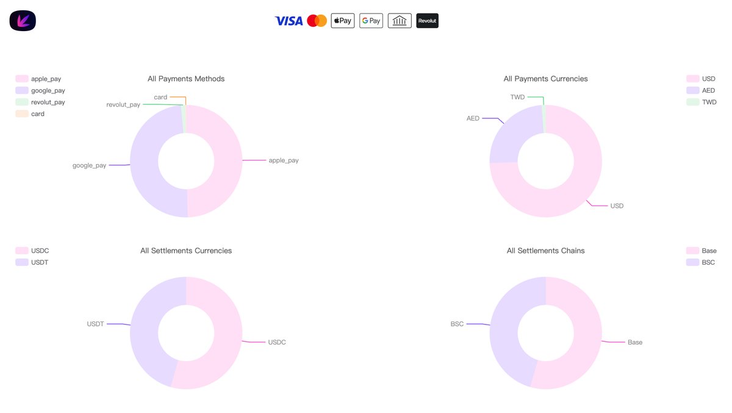Click the 'All Settlements Currencies' chart title

point(186,251)
